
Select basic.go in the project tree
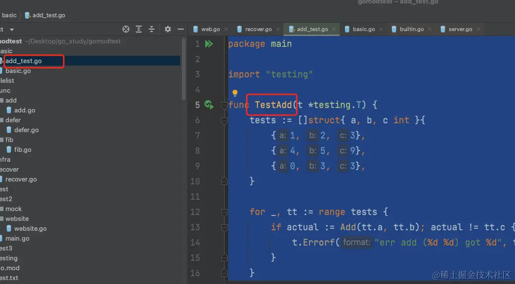18,71
